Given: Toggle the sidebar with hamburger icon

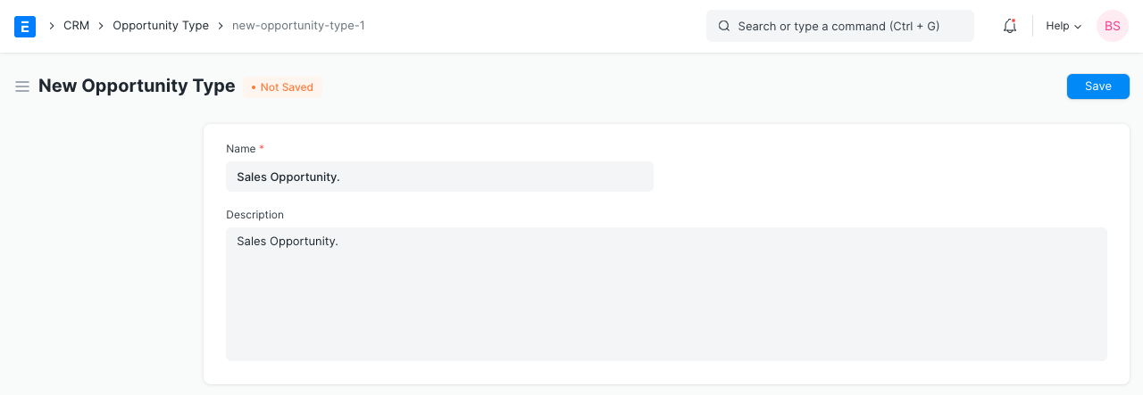Looking at the screenshot, I should [22, 86].
